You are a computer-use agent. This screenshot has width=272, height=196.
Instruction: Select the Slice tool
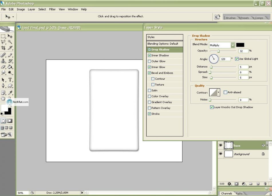tap(10, 48)
